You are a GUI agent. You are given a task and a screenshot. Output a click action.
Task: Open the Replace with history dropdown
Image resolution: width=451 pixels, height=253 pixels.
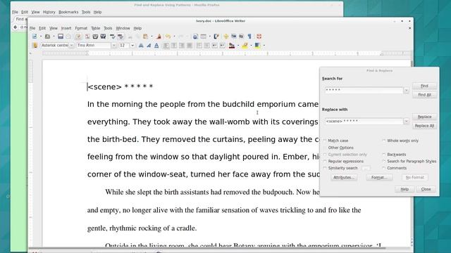coord(406,121)
